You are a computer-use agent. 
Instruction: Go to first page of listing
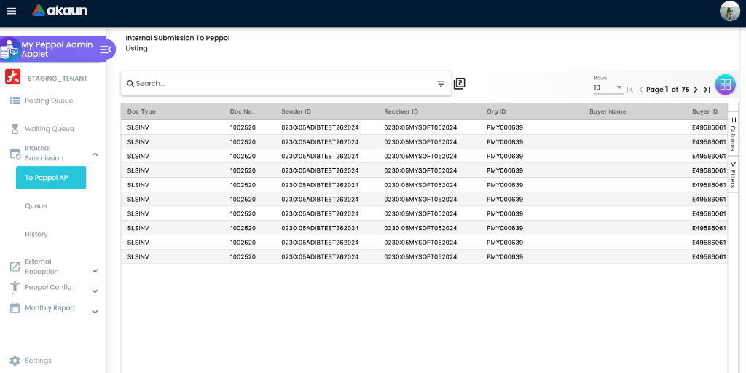pos(630,90)
